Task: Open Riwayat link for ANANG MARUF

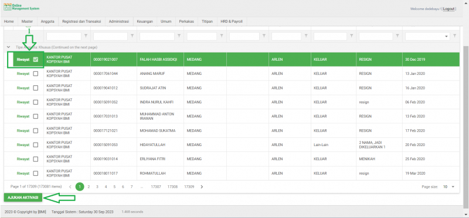Action: 23,74
